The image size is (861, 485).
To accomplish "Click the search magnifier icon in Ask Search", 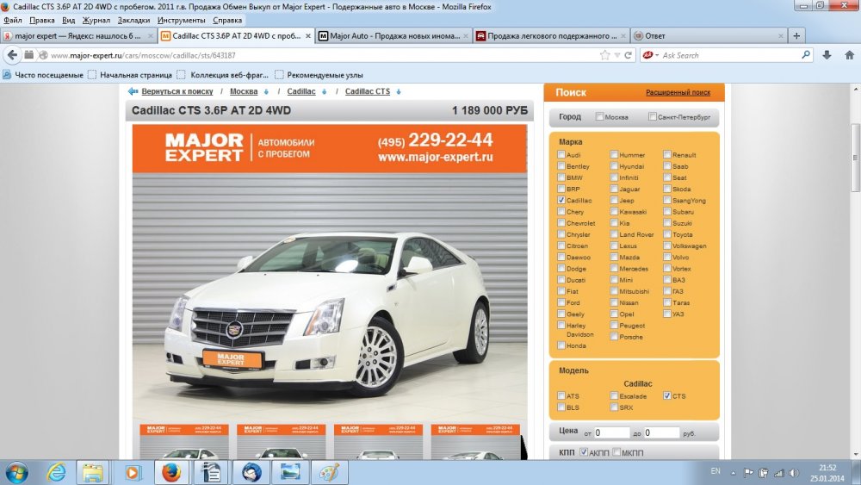I will coord(806,55).
